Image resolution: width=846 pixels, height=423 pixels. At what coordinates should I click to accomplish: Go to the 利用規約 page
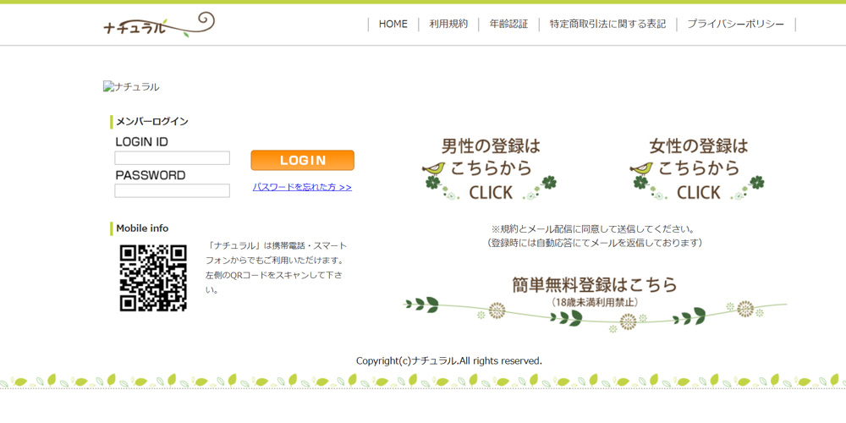pos(448,25)
